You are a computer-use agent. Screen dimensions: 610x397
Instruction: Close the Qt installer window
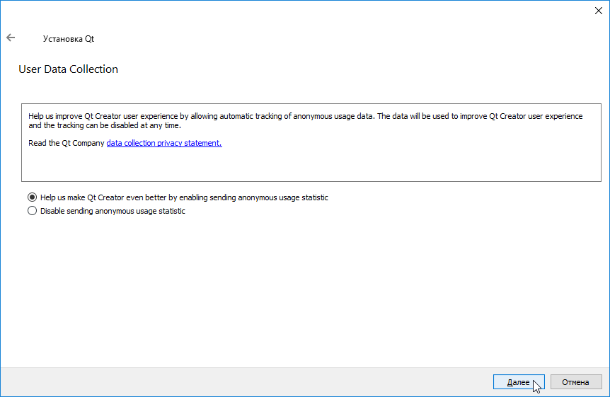point(599,10)
